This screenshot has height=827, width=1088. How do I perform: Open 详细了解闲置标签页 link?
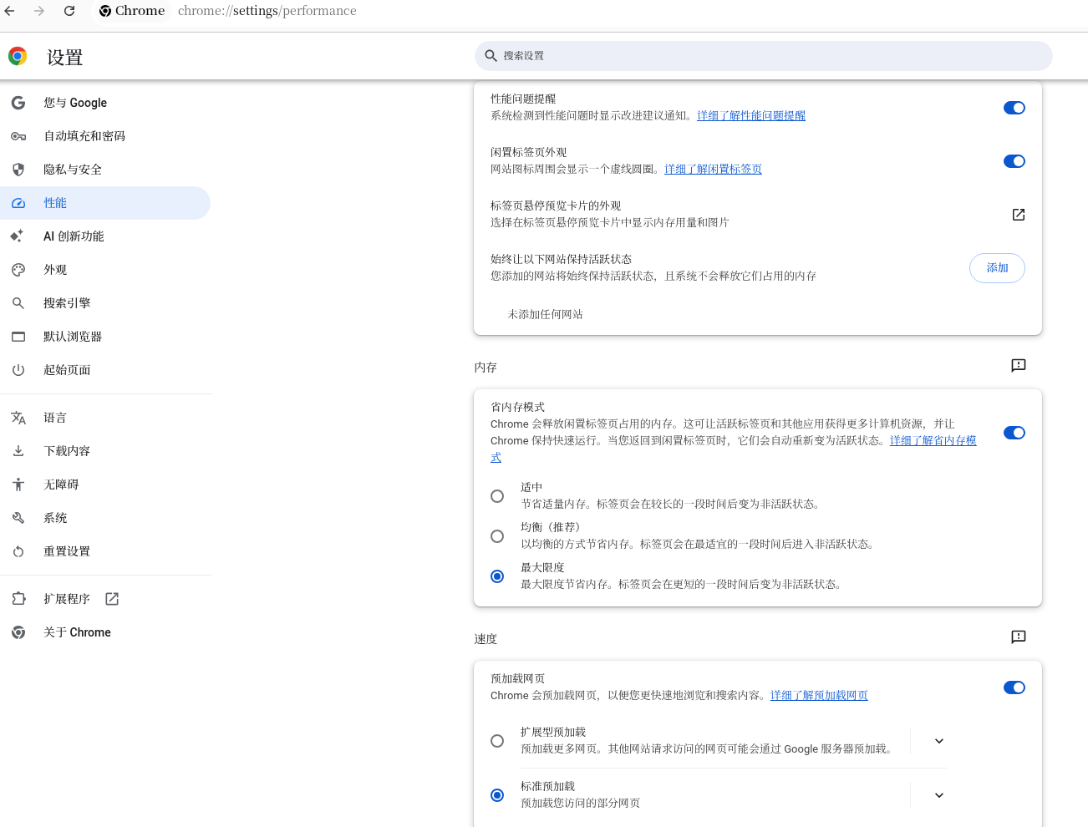pos(713,170)
